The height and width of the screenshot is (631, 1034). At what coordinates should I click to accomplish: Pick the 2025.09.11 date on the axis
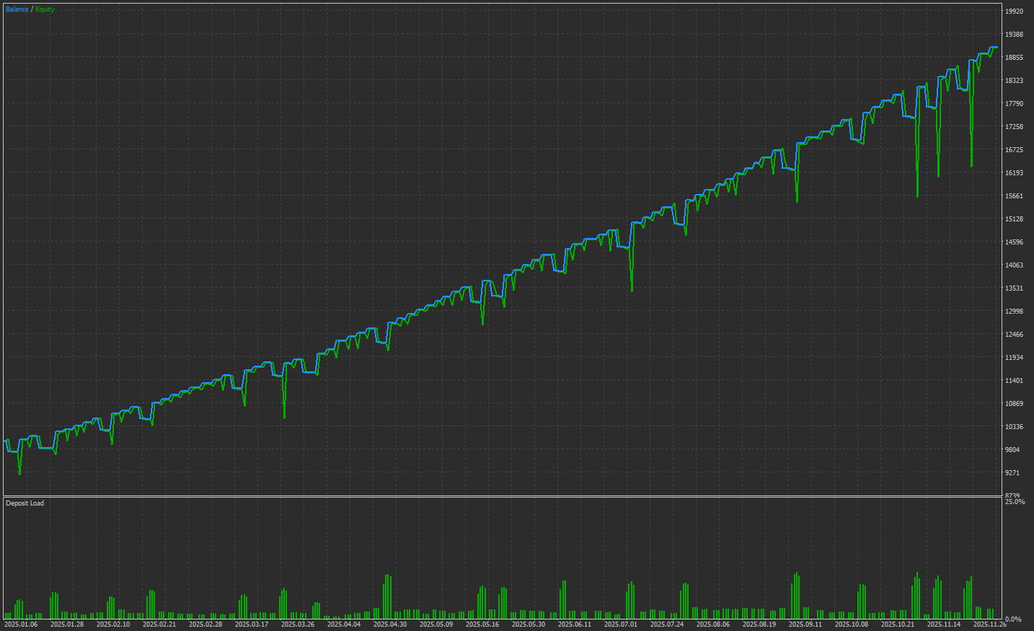tap(805, 625)
